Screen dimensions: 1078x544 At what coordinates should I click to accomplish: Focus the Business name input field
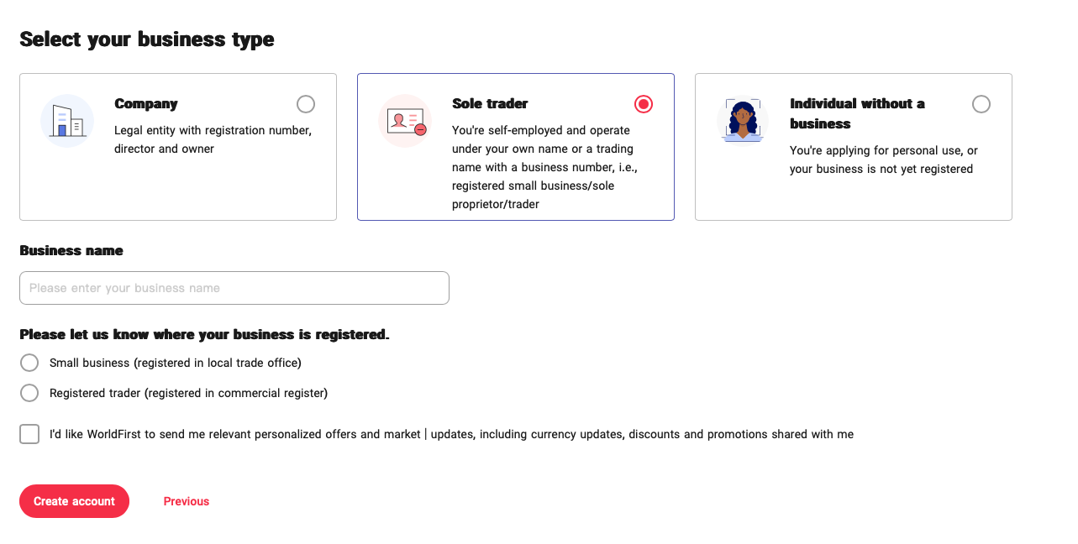234,288
